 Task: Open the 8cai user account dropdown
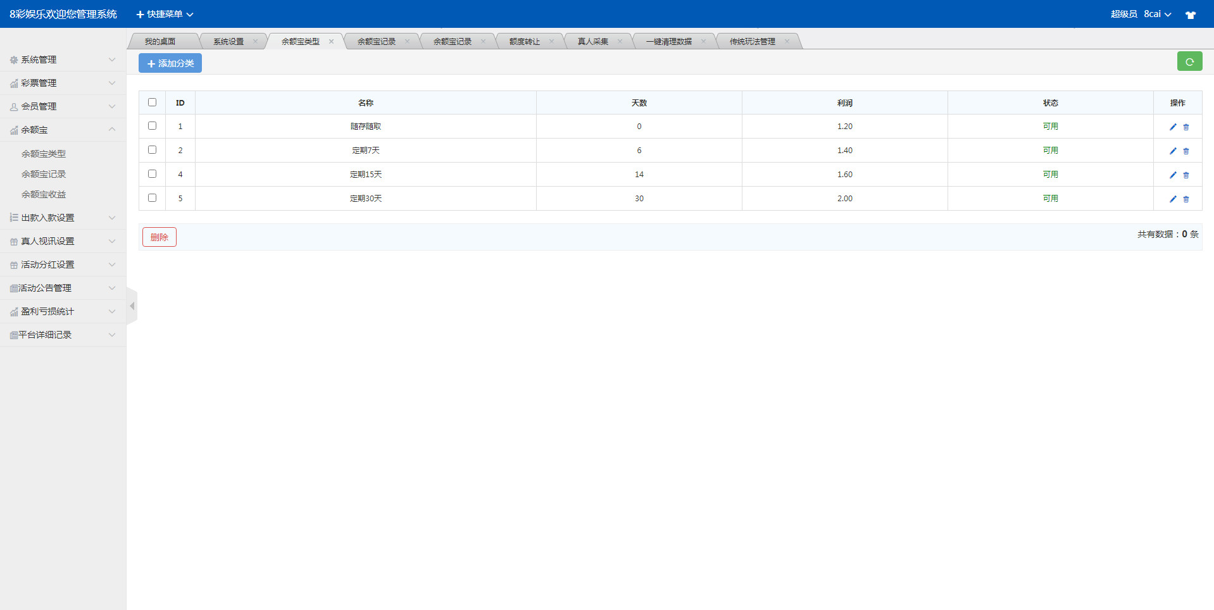tap(1157, 14)
